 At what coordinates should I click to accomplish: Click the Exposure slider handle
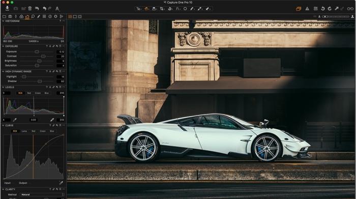(x=37, y=52)
